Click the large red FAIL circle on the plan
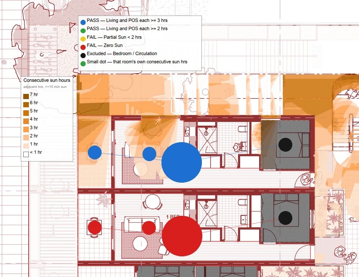The width and height of the screenshot is (359, 277). click(182, 236)
